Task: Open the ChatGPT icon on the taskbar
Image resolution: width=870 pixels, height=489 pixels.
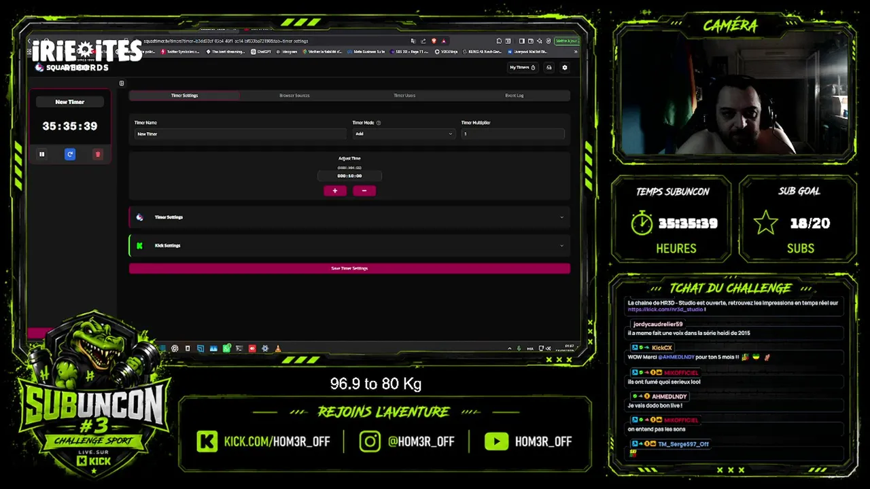Action: click(x=175, y=348)
